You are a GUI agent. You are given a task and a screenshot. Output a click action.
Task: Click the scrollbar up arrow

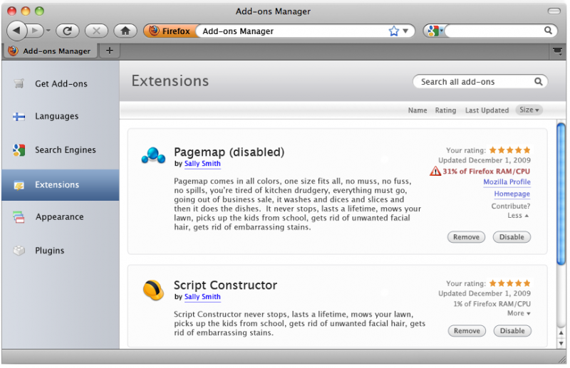click(561, 332)
